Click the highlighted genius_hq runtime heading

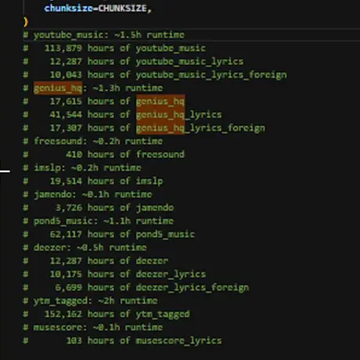(x=58, y=88)
